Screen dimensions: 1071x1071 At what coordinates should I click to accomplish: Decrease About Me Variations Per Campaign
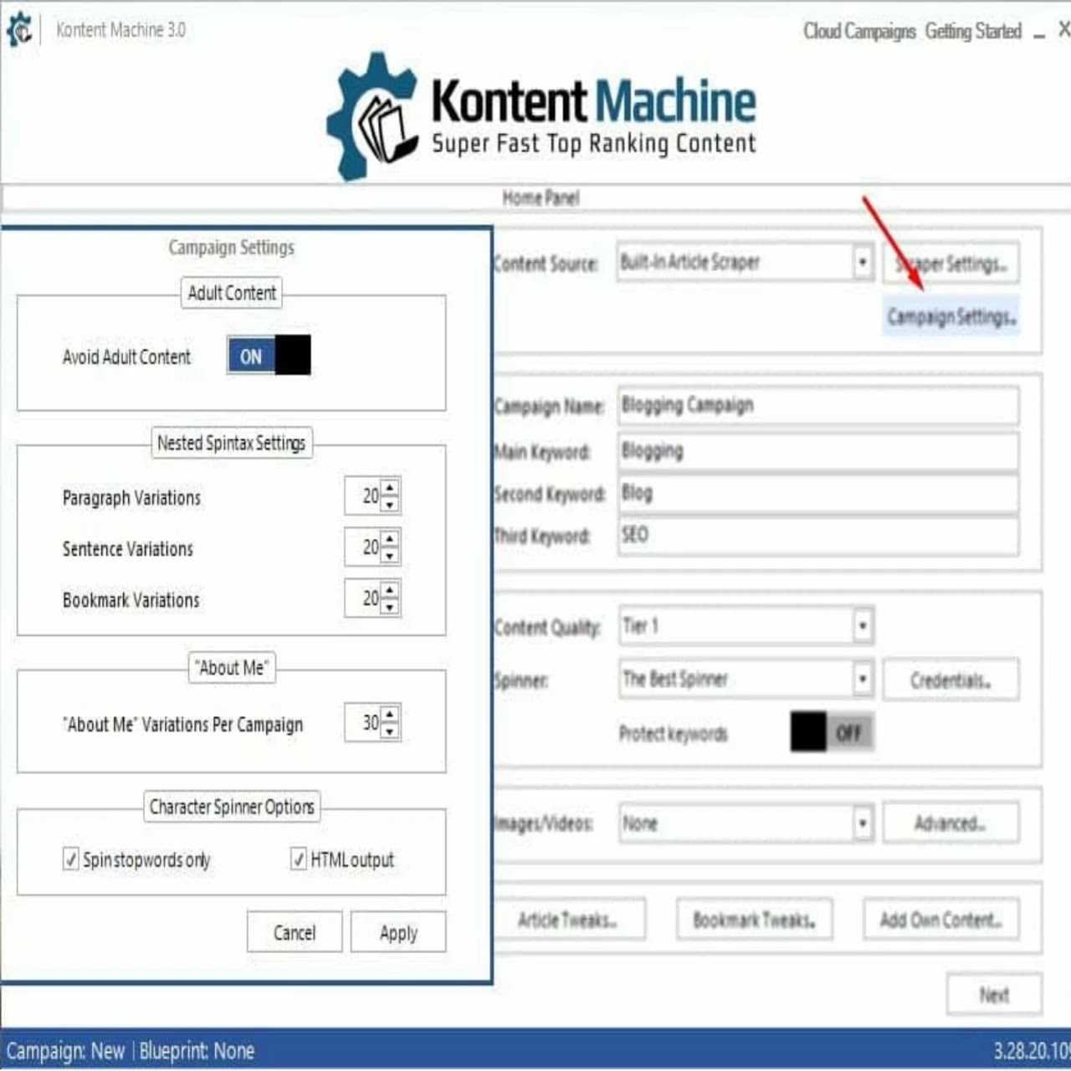coord(390,730)
